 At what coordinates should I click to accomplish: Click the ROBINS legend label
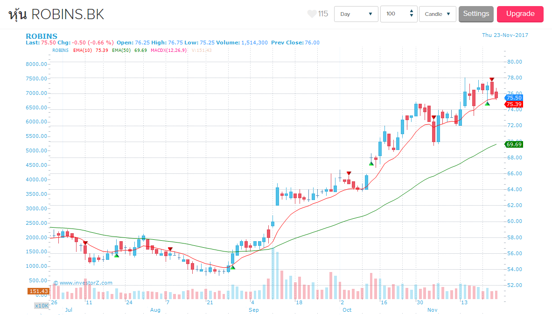click(60, 50)
